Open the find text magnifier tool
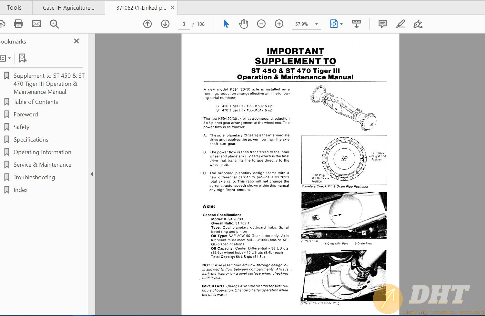This screenshot has height=316, width=485. [54, 24]
